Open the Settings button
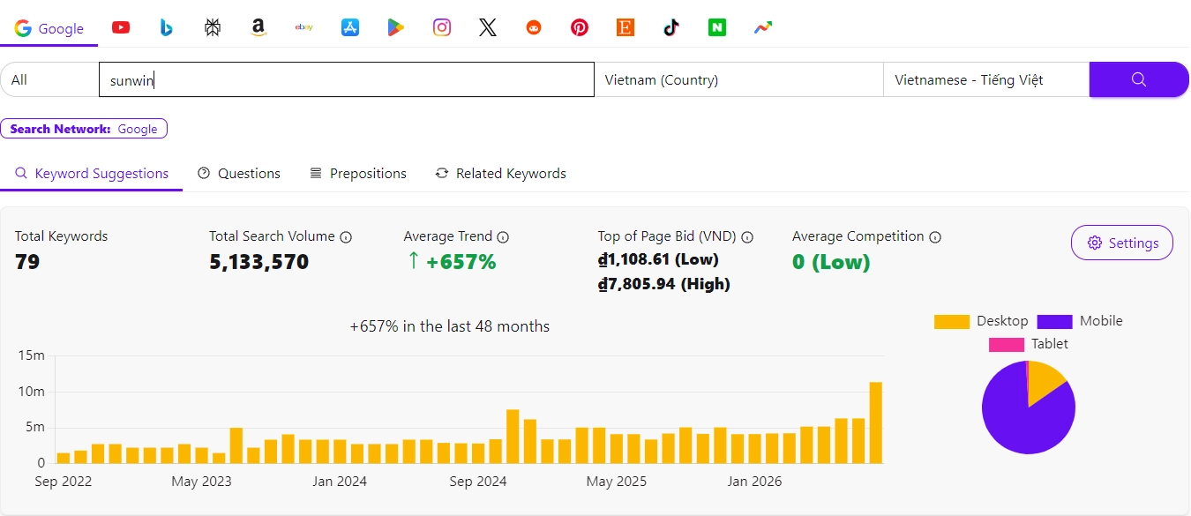 click(x=1122, y=243)
